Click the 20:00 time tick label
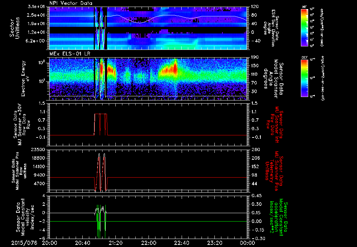Screen dimensions: 357x247 point(50,243)
